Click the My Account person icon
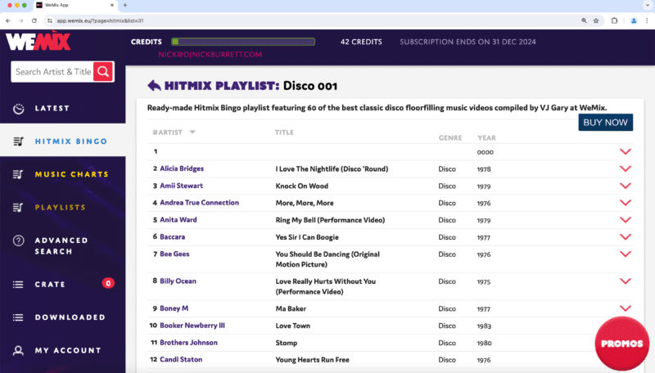The width and height of the screenshot is (655, 373). pyautogui.click(x=18, y=350)
